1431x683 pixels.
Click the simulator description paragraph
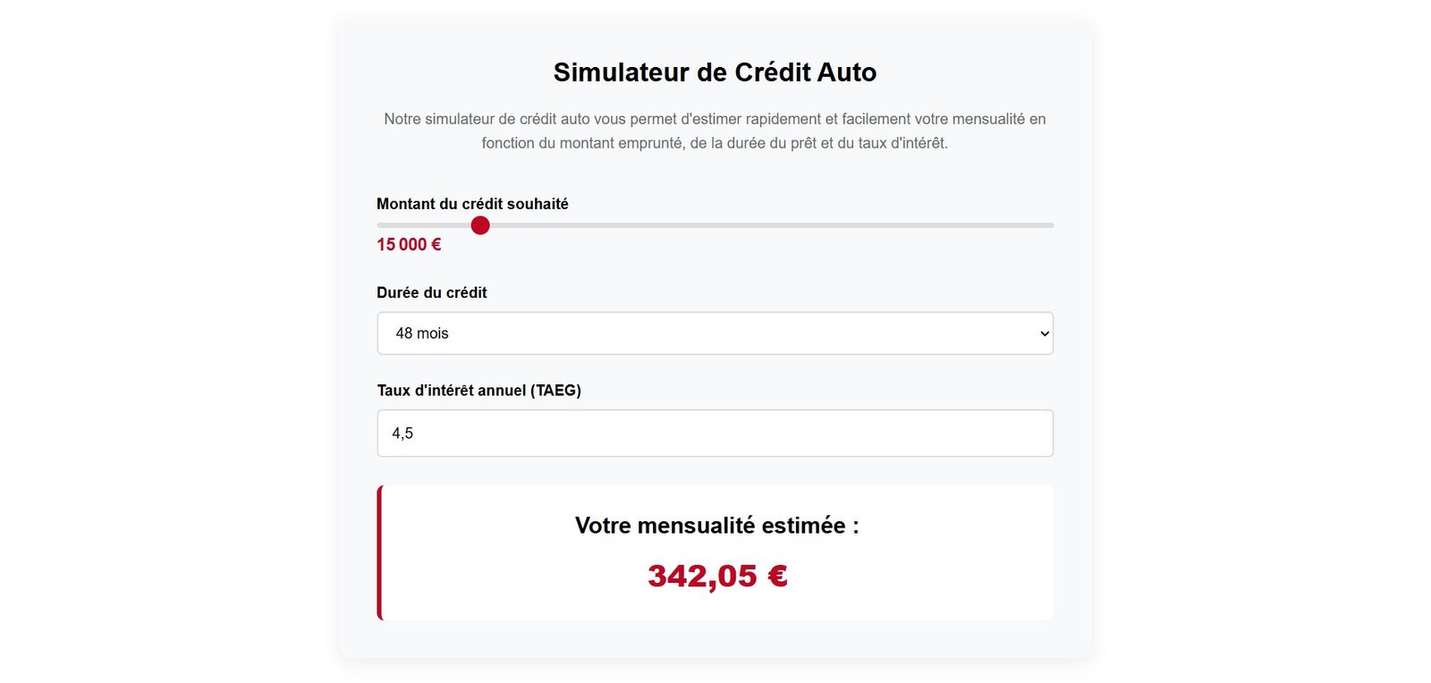tap(715, 131)
